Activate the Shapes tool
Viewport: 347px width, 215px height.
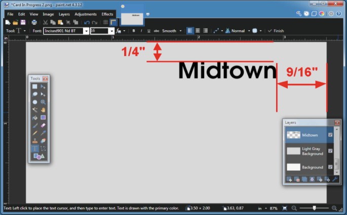pos(38,156)
